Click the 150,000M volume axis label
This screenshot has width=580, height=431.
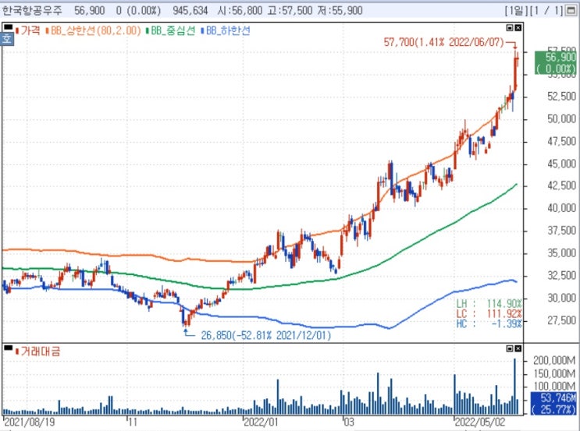(x=554, y=374)
